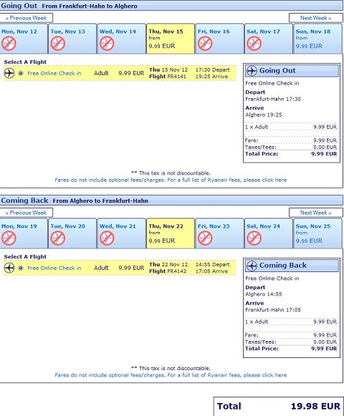This screenshot has width=344, height=416.
Task: Open Ryanair fees link in Going Out section
Action: tap(171, 180)
